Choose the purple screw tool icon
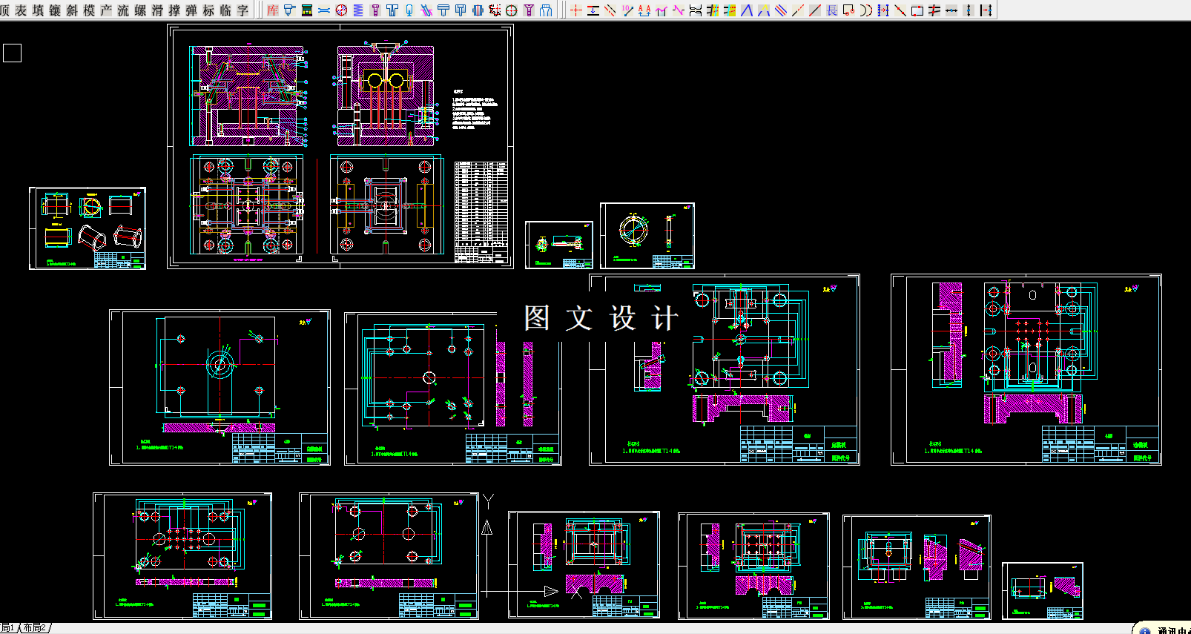Image resolution: width=1191 pixels, height=634 pixels. [x=375, y=10]
